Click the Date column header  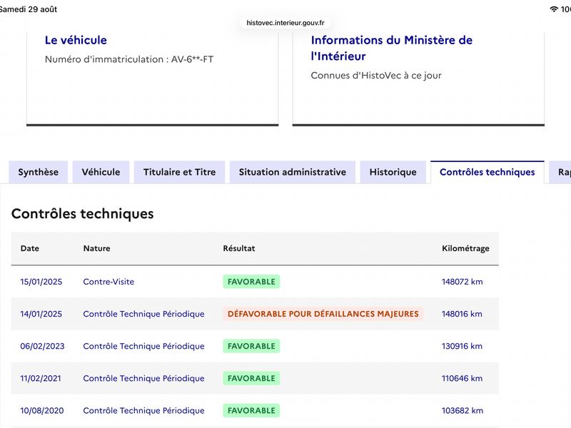pos(29,248)
